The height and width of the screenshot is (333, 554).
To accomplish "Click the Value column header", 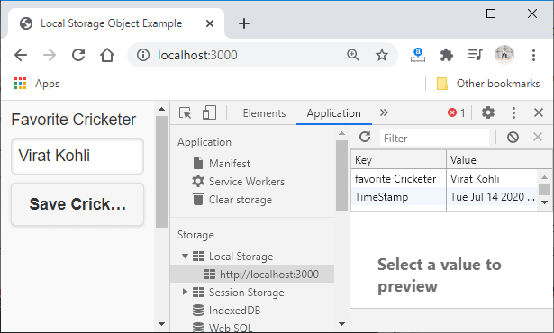I will [500, 160].
